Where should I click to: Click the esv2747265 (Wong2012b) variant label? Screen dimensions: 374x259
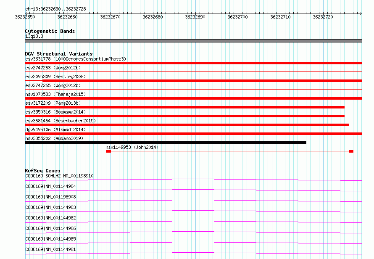pyautogui.click(x=53, y=85)
